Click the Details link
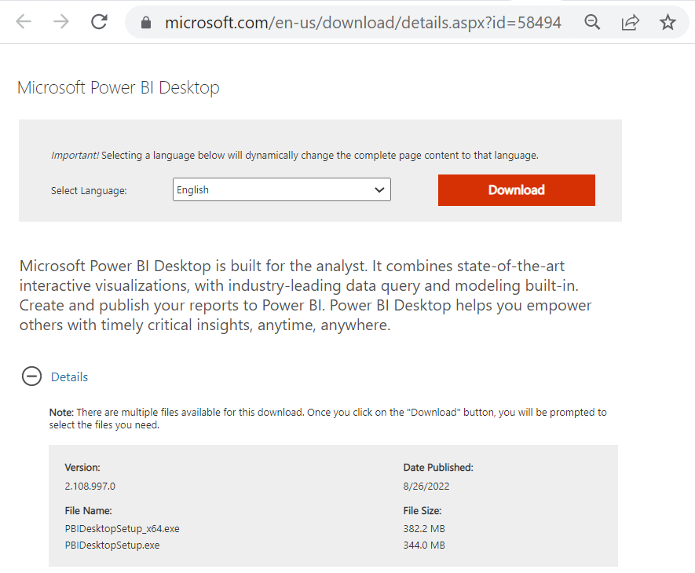Image resolution: width=695 pixels, height=573 pixels. (70, 377)
